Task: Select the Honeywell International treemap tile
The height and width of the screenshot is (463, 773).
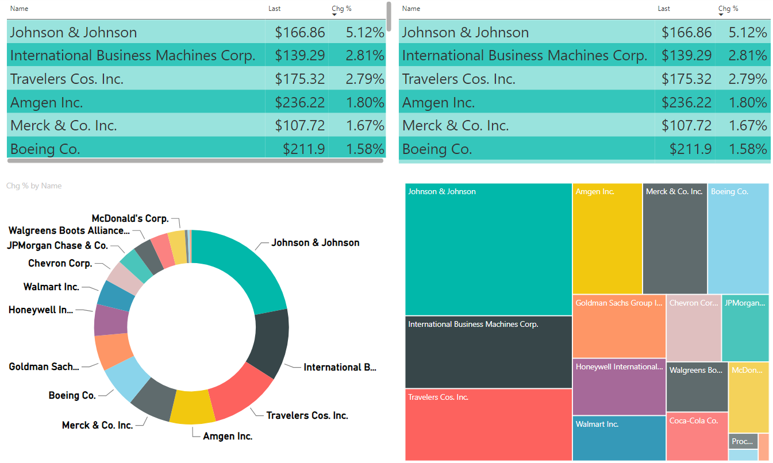Action: click(x=620, y=387)
